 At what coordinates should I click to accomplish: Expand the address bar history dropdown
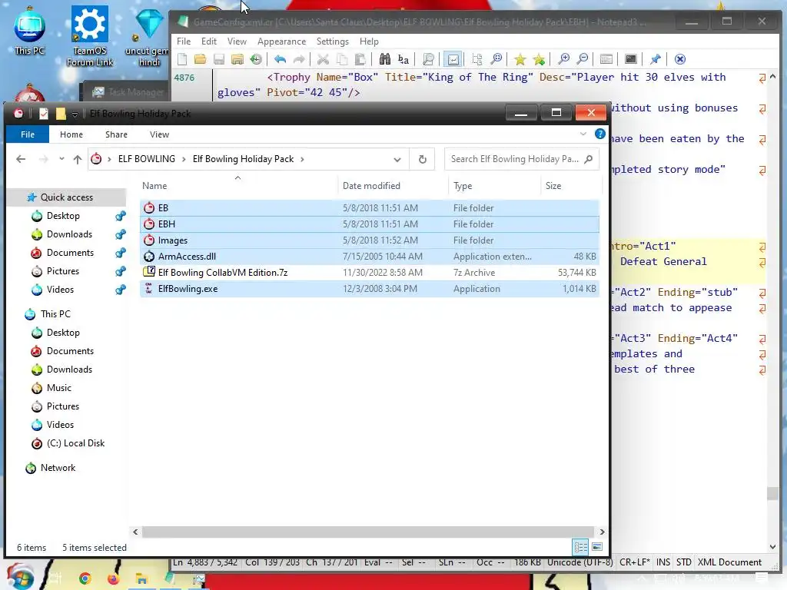click(397, 160)
